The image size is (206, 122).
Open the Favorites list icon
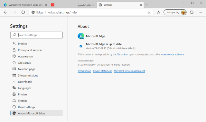pos(159,12)
